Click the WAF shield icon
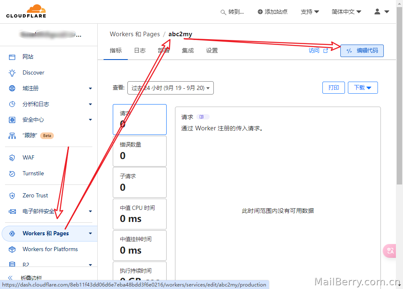The width and height of the screenshot is (403, 289). [x=12, y=158]
